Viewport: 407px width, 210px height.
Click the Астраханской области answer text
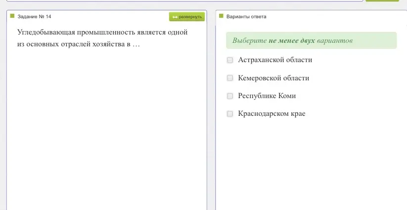click(x=275, y=60)
